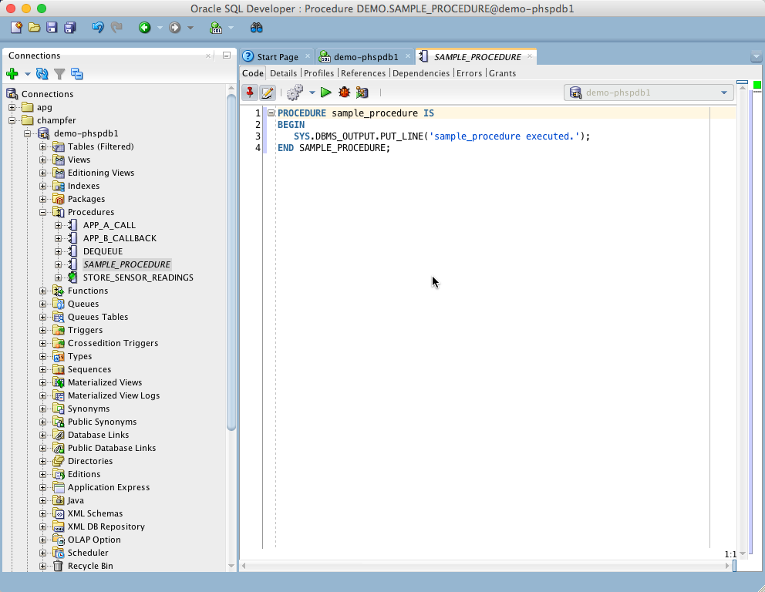
Task: Collapse the demo-phspdb1 connection node
Action: tap(27, 133)
